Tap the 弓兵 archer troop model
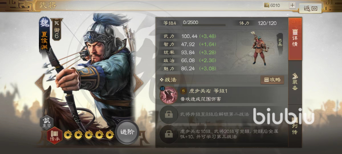 click(259, 48)
